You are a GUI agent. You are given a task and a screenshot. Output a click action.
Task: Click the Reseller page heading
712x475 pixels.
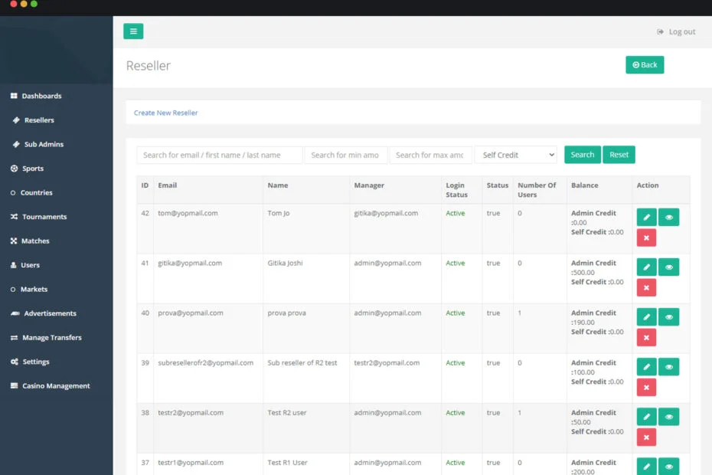tap(148, 66)
